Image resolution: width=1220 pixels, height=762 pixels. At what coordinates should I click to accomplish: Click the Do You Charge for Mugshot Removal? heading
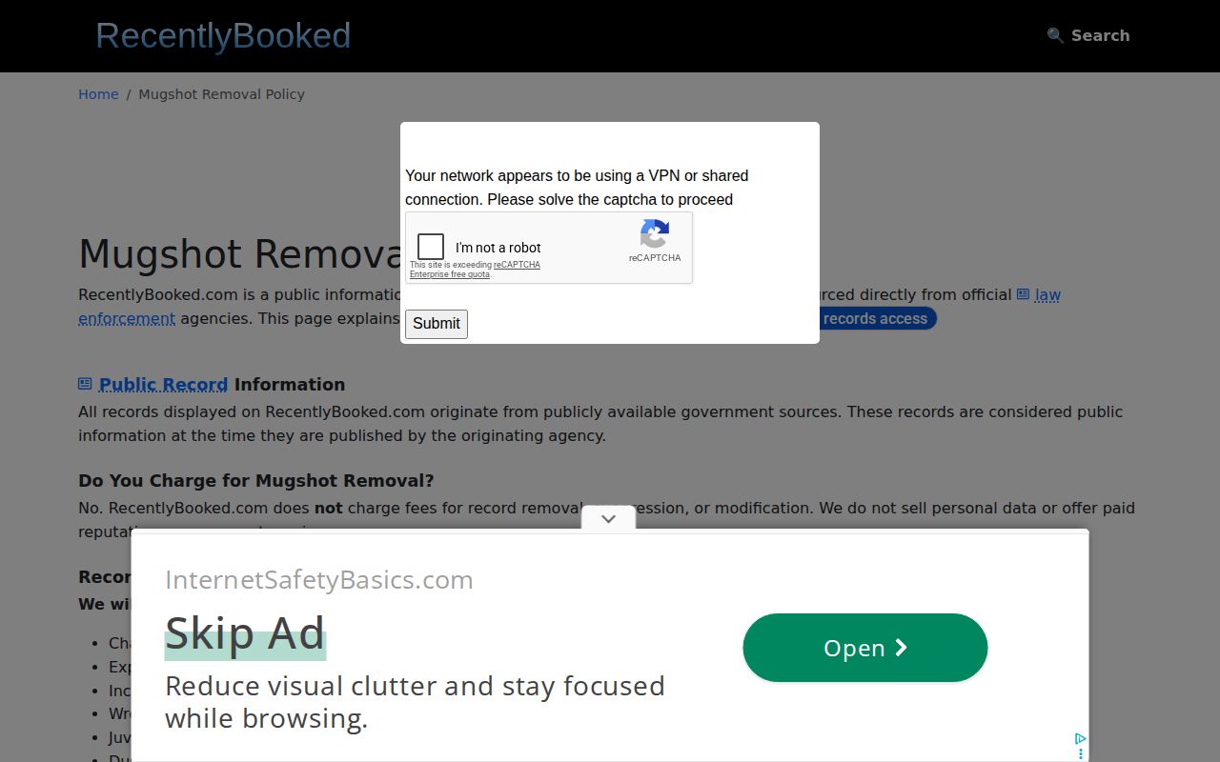click(x=256, y=481)
